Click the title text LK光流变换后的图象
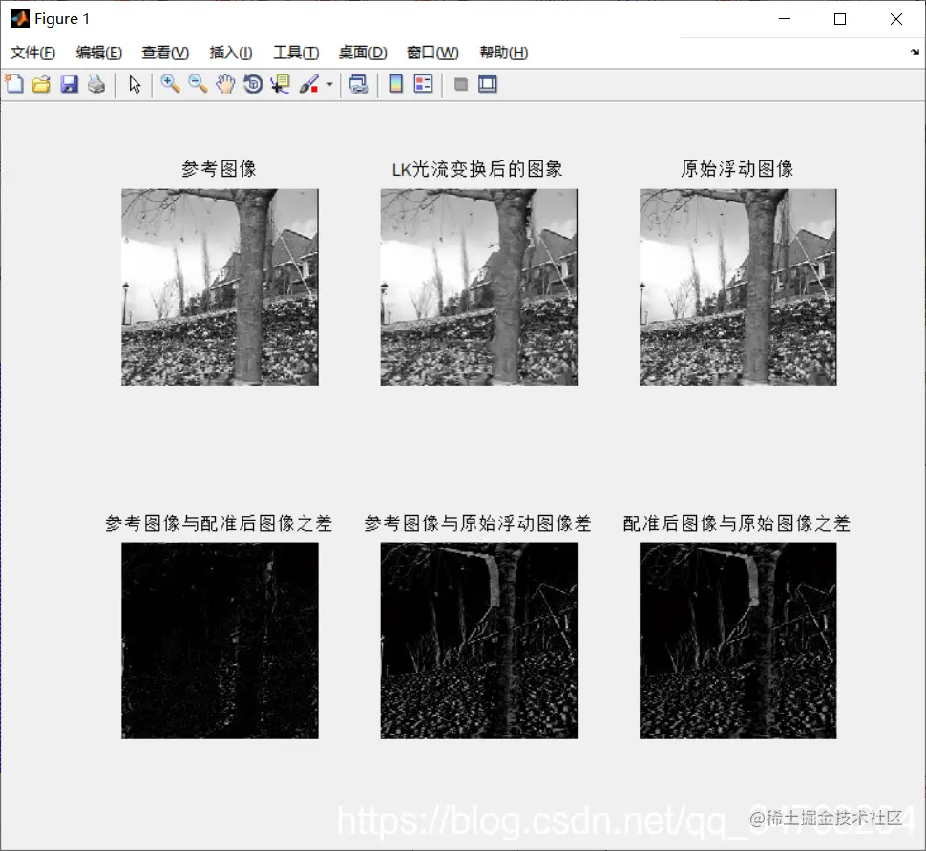 point(477,169)
